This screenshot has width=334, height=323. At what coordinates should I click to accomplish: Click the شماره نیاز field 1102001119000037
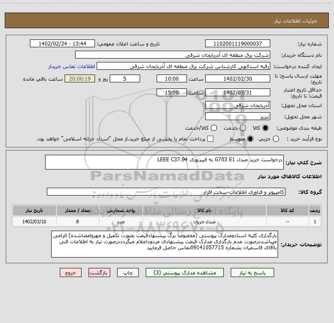pyautogui.click(x=238, y=44)
